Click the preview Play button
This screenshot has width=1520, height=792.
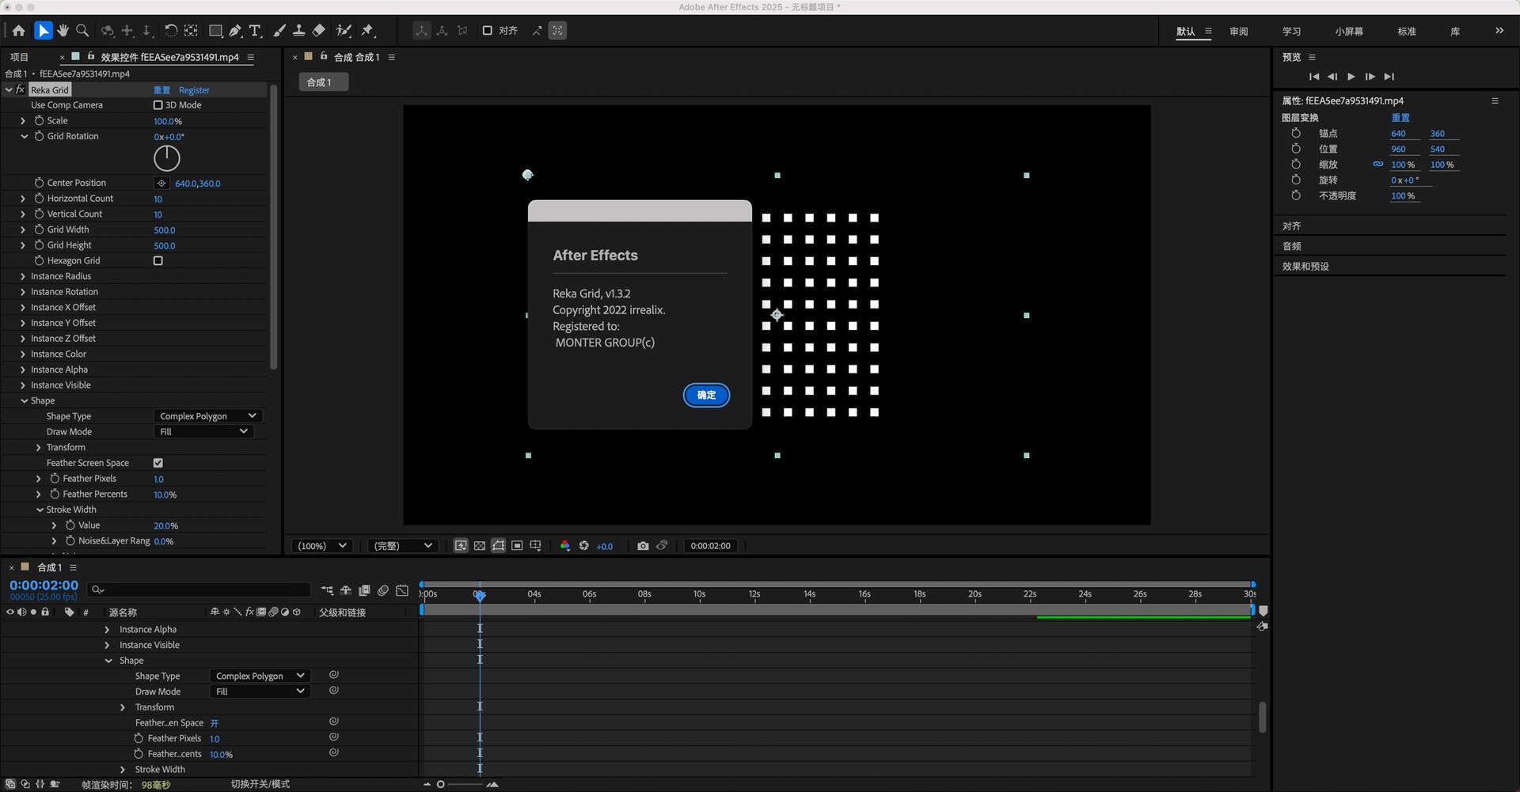(x=1351, y=77)
